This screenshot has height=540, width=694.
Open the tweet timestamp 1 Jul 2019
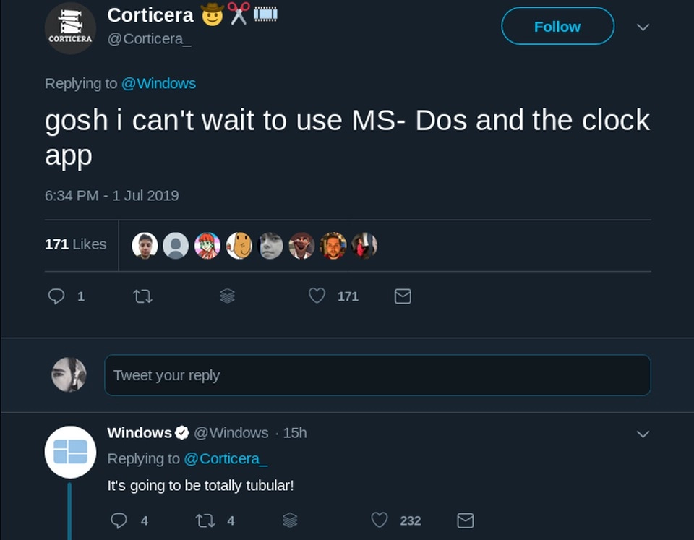click(111, 195)
